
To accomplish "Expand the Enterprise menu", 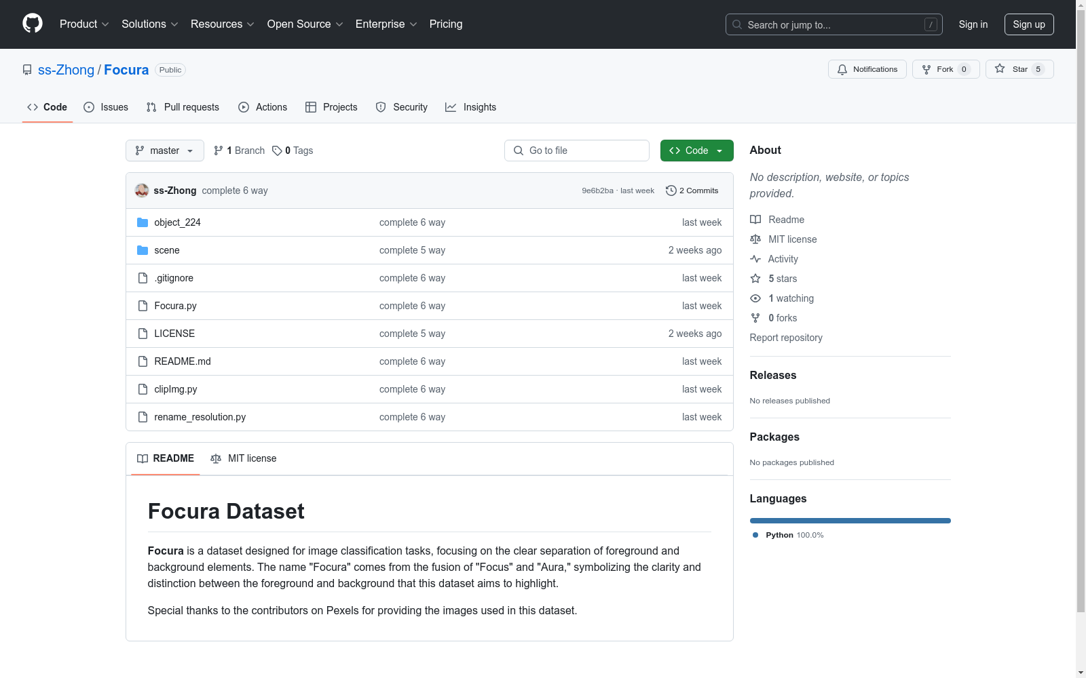I will pyautogui.click(x=386, y=24).
